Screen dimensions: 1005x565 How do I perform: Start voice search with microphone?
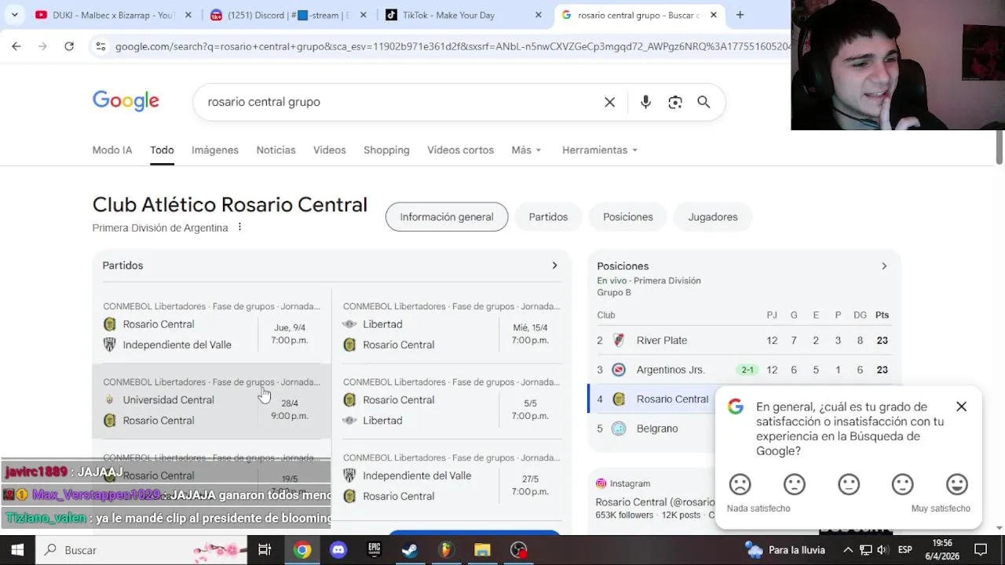click(x=645, y=102)
